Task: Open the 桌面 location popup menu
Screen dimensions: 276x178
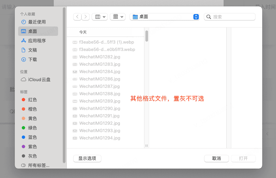Action: click(x=165, y=17)
